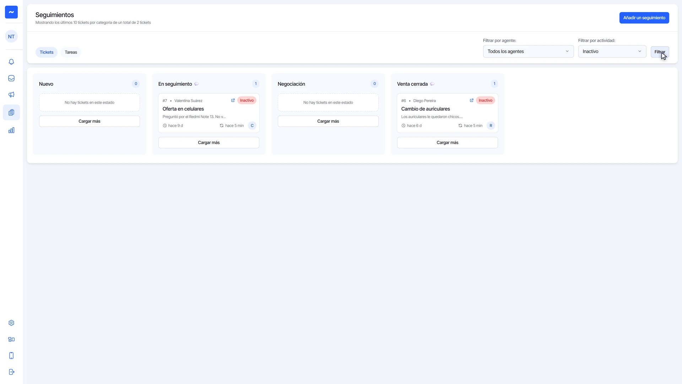Click the R agent avatar on ticket #6
Image resolution: width=682 pixels, height=384 pixels.
coord(491,126)
